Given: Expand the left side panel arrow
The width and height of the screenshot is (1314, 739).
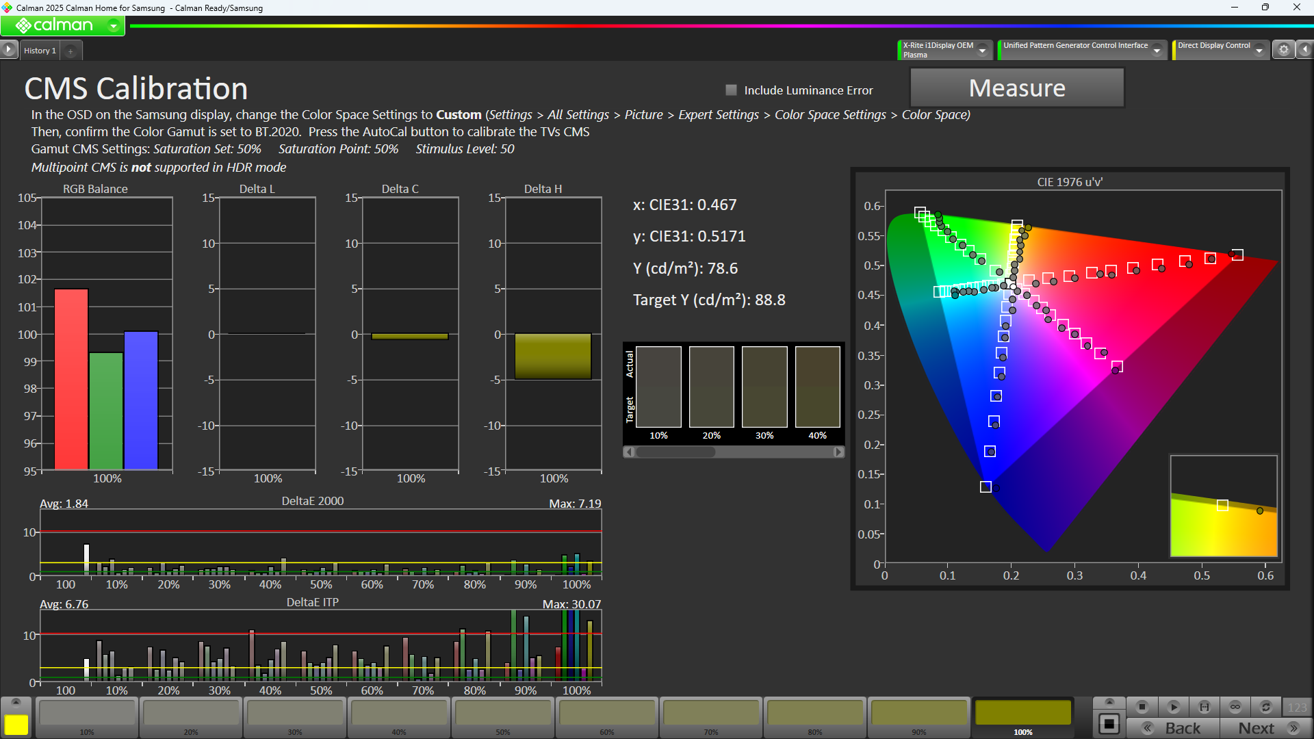Looking at the screenshot, I should (x=8, y=49).
